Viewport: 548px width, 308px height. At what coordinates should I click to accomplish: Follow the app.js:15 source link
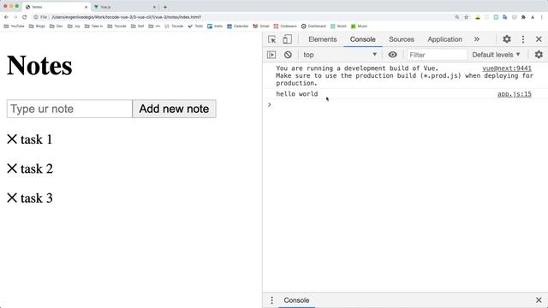pos(515,94)
